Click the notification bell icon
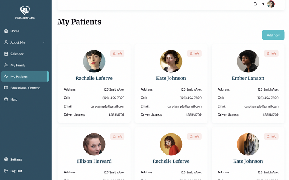The width and height of the screenshot is (289, 180). [x=255, y=4]
